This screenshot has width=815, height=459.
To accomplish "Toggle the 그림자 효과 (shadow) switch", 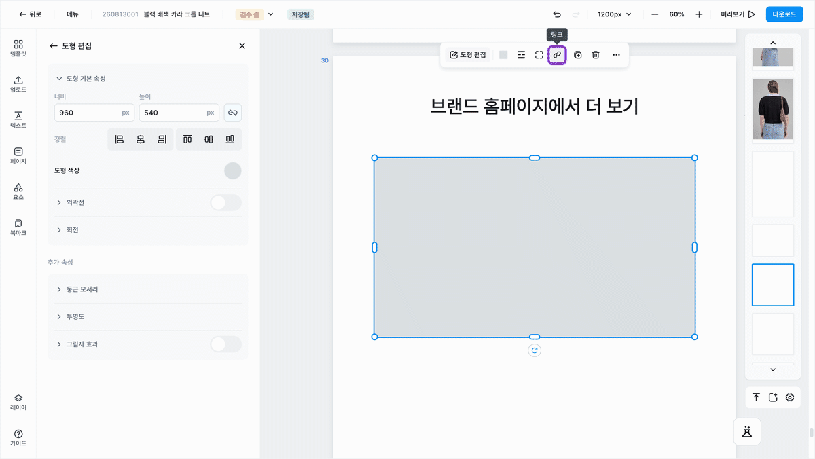I will [225, 344].
